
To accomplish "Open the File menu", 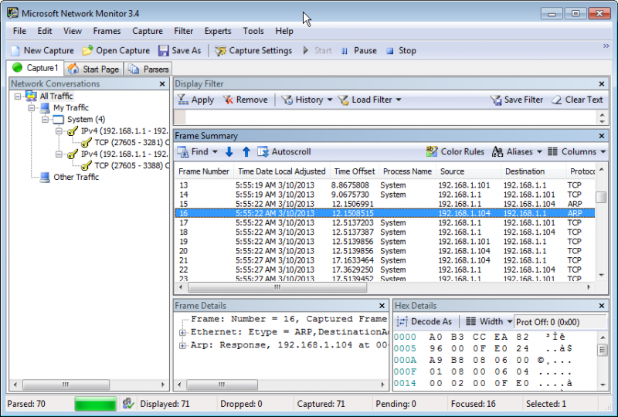I will click(x=19, y=31).
